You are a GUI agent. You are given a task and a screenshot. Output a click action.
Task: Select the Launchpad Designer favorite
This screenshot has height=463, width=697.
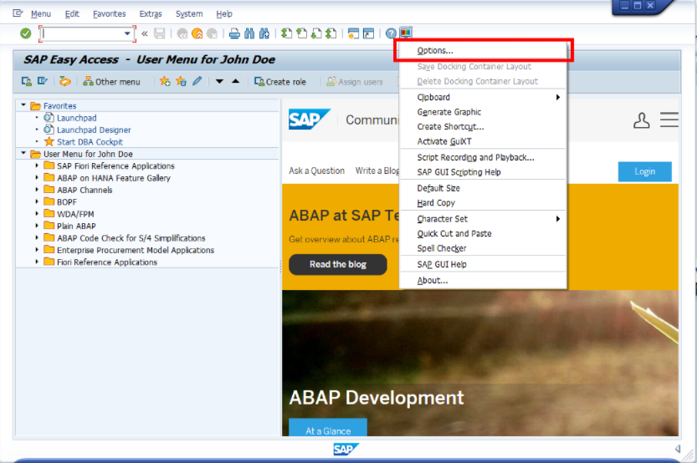(x=94, y=130)
